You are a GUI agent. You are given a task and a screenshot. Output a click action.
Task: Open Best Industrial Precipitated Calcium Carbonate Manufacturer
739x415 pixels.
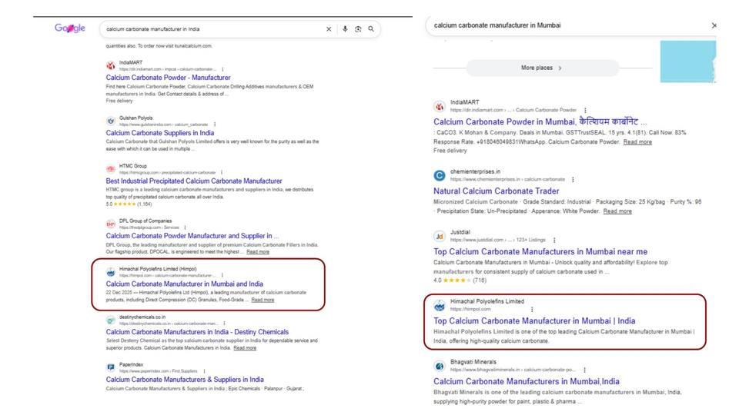[194, 181]
